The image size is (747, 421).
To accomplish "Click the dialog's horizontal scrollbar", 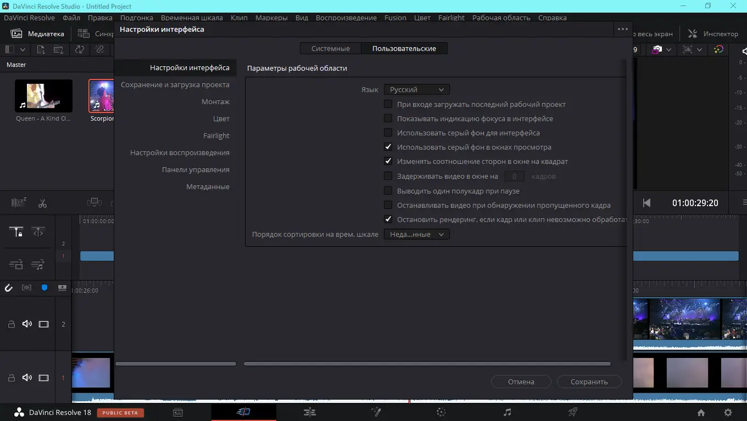I will coord(427,363).
